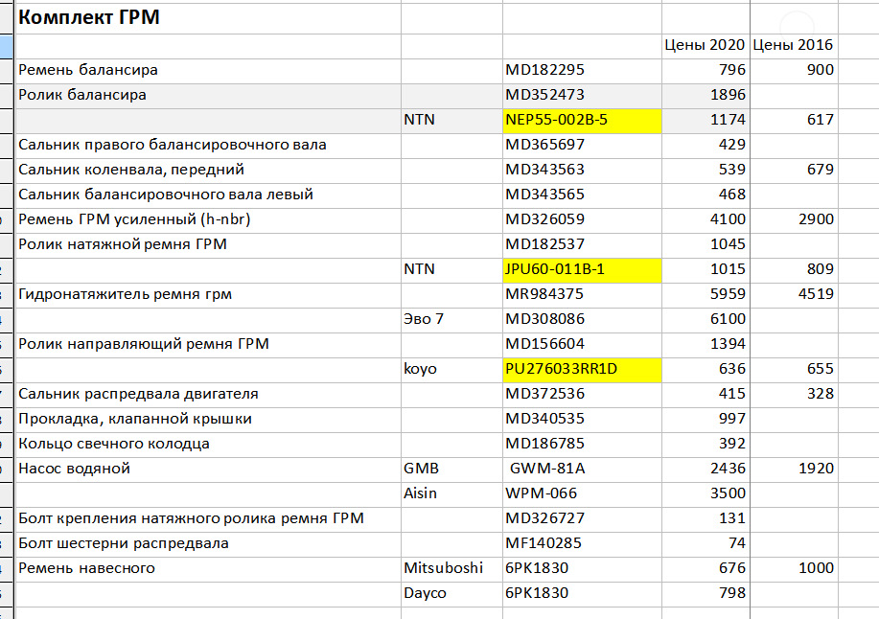Select part number GWM-81A
Viewport: 879px width, 619px height.
[x=582, y=470]
